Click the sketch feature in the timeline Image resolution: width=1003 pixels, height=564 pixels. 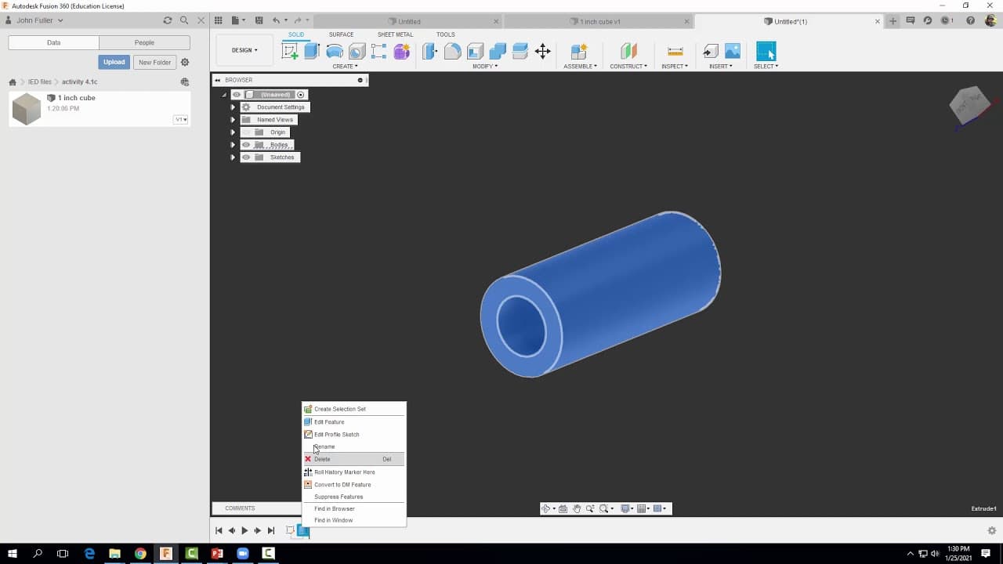pos(290,531)
